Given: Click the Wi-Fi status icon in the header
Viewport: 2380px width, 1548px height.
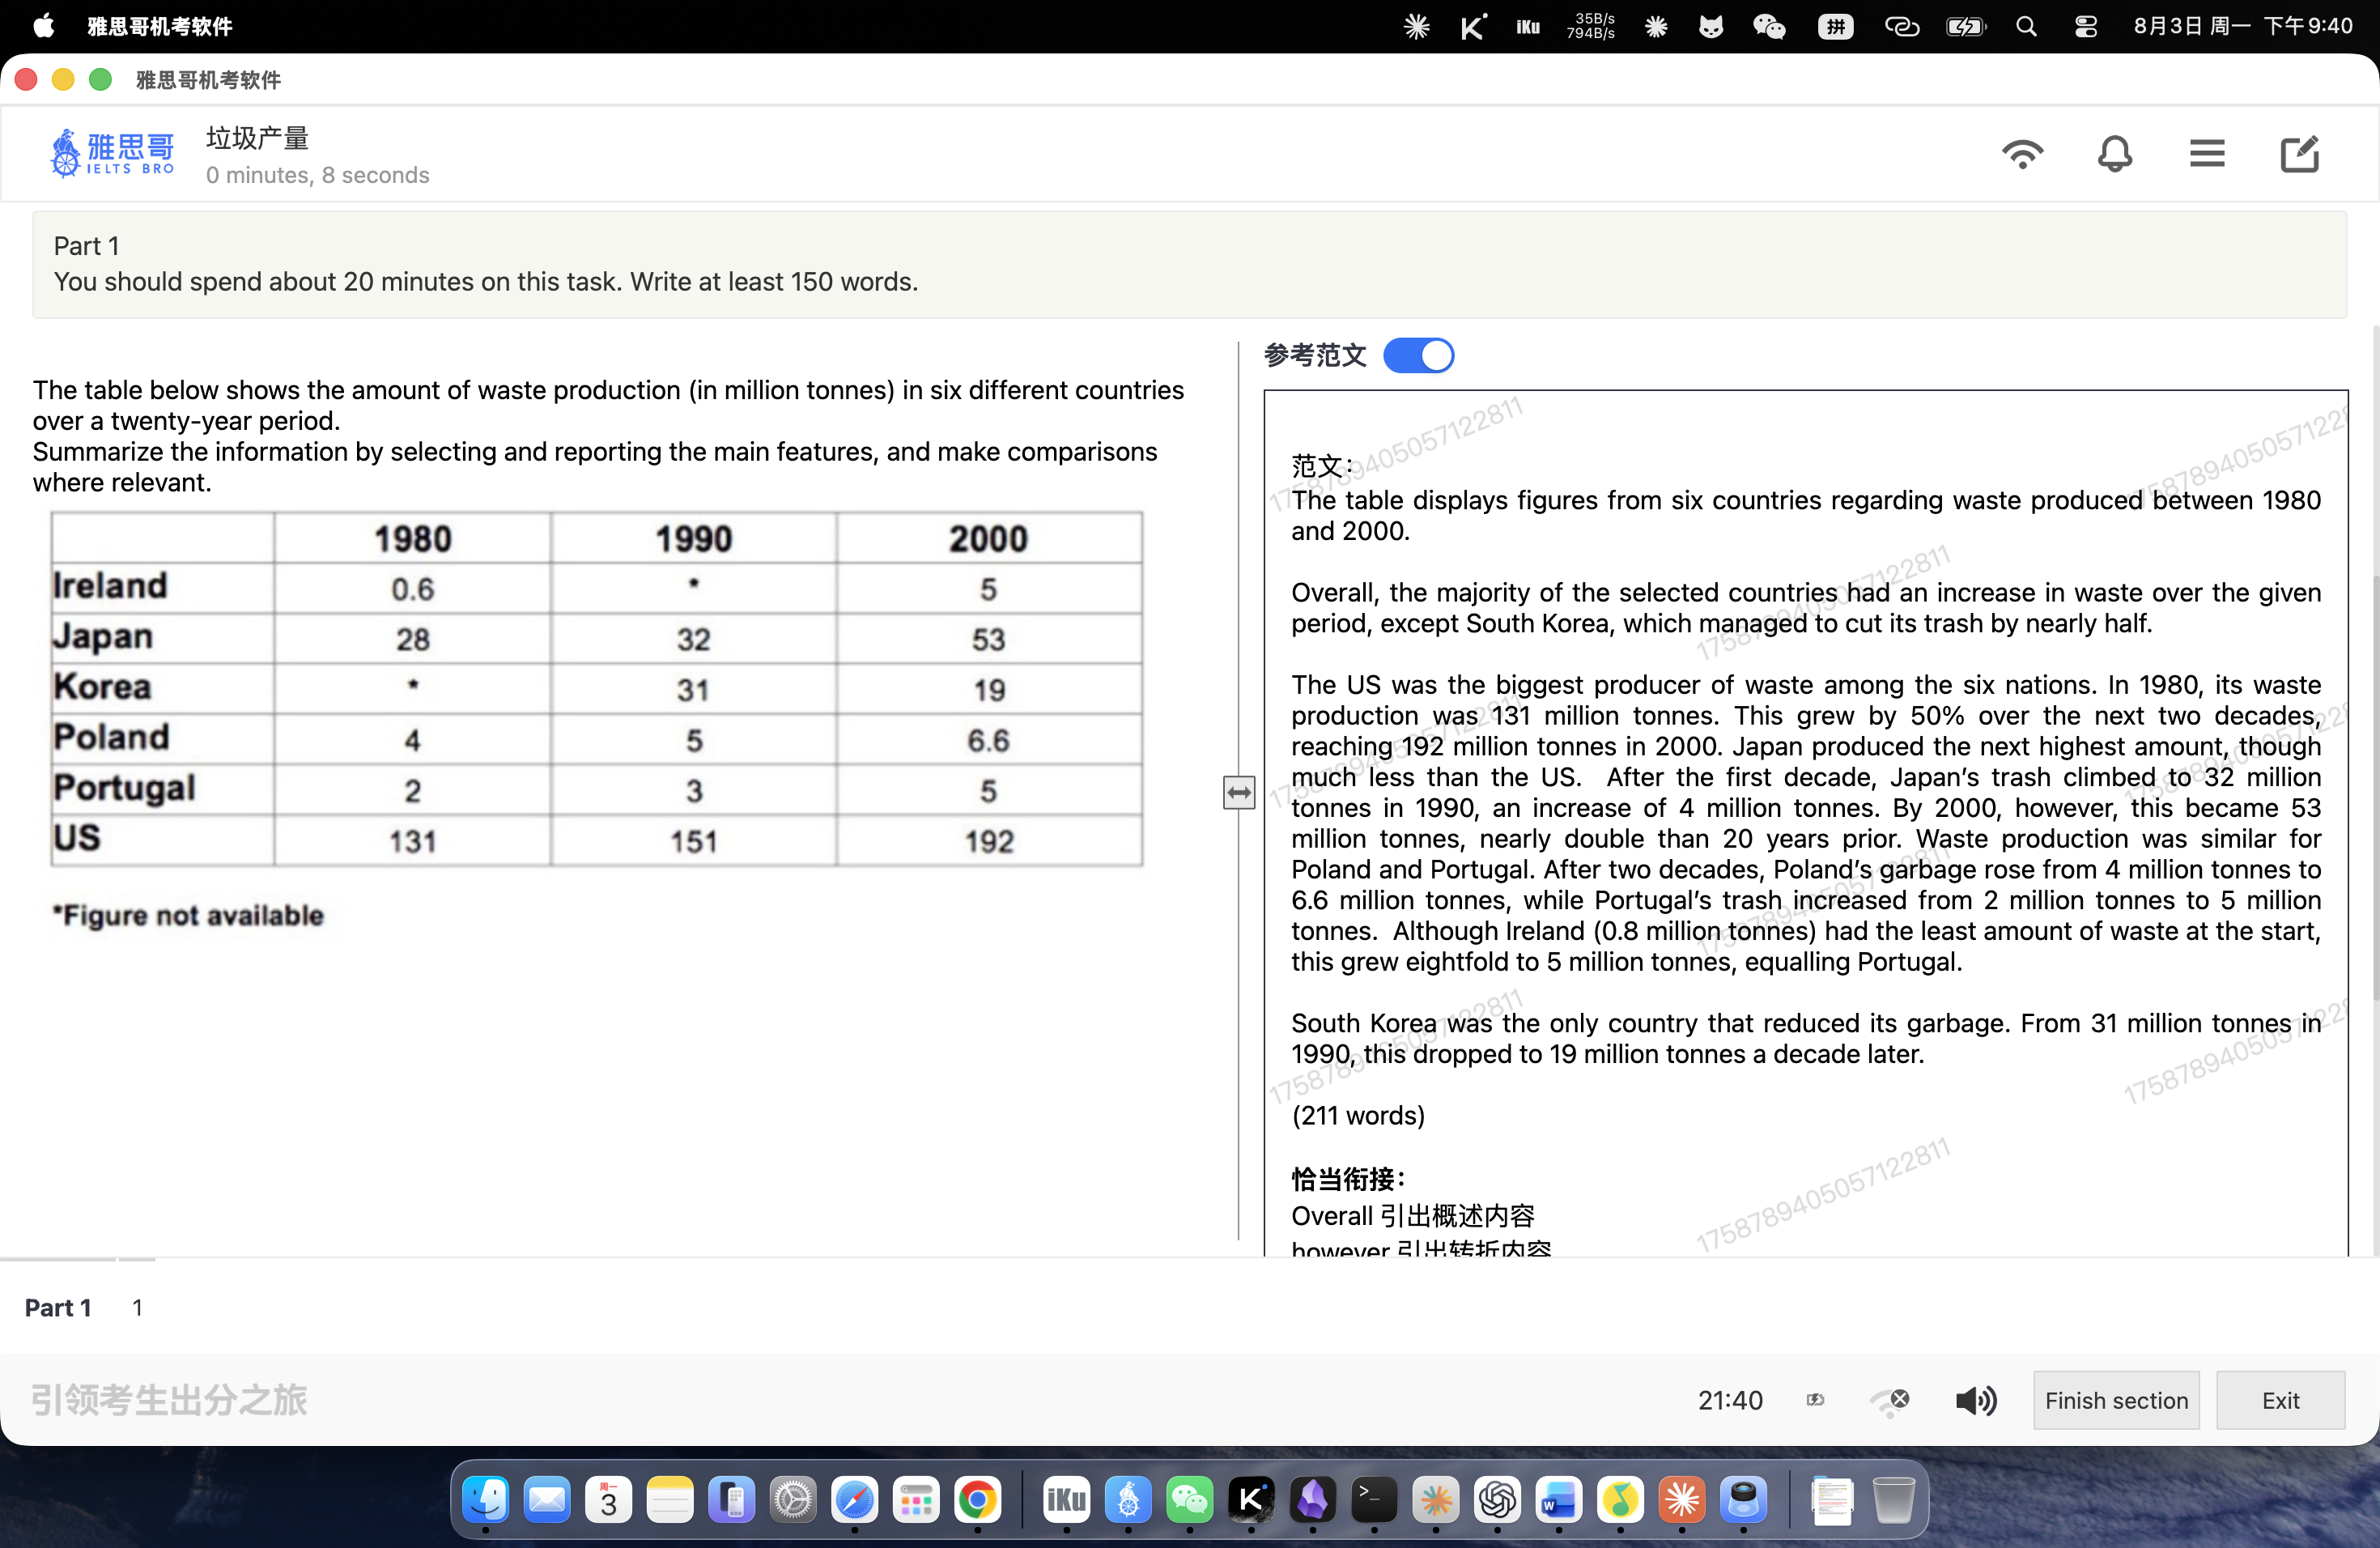Looking at the screenshot, I should point(2022,154).
